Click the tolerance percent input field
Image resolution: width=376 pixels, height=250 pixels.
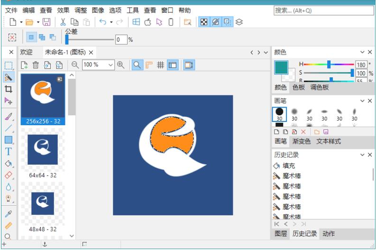[121, 39]
